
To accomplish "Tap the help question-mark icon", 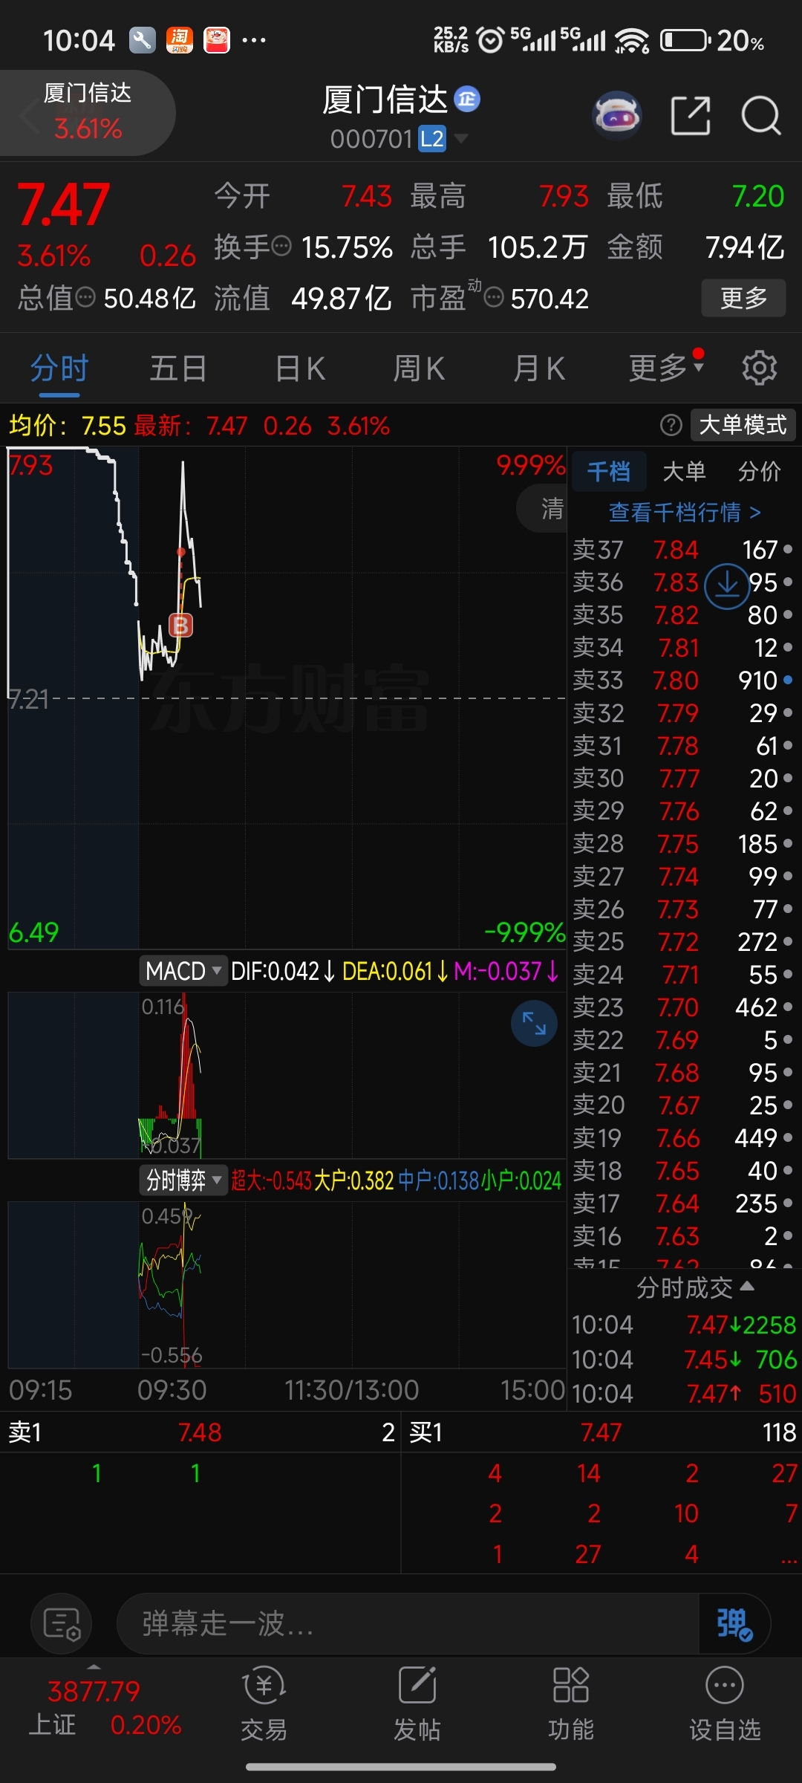I will click(671, 425).
